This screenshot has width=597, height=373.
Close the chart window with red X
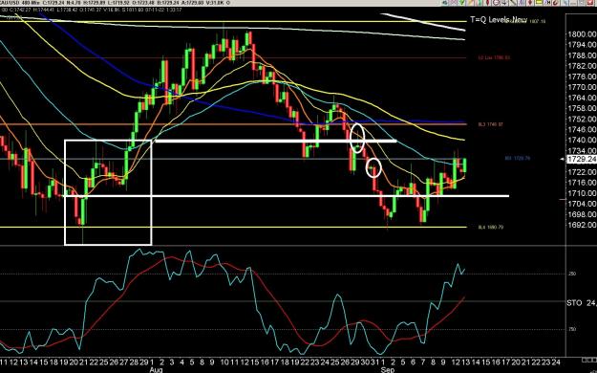click(x=589, y=2)
